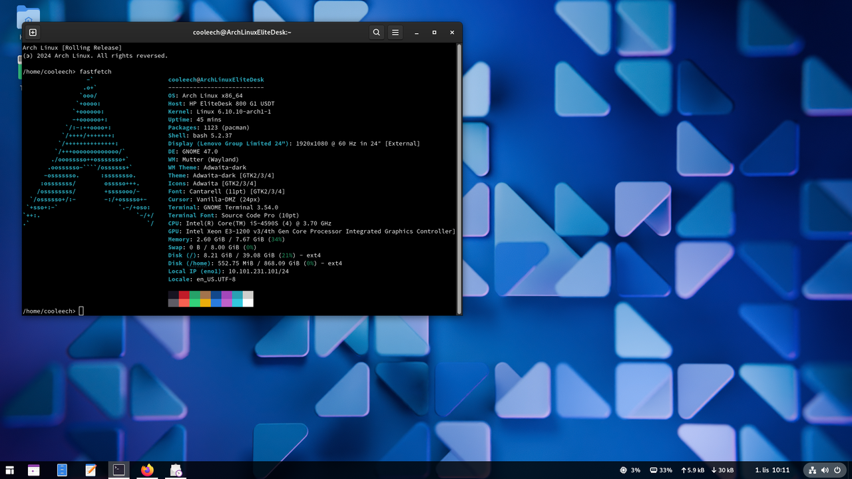The width and height of the screenshot is (852, 479).
Task: Click the volume speaker tray icon
Action: (x=825, y=470)
